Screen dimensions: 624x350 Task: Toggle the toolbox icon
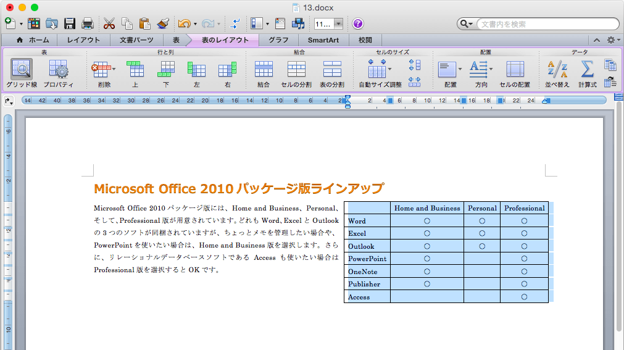pyautogui.click(x=280, y=23)
